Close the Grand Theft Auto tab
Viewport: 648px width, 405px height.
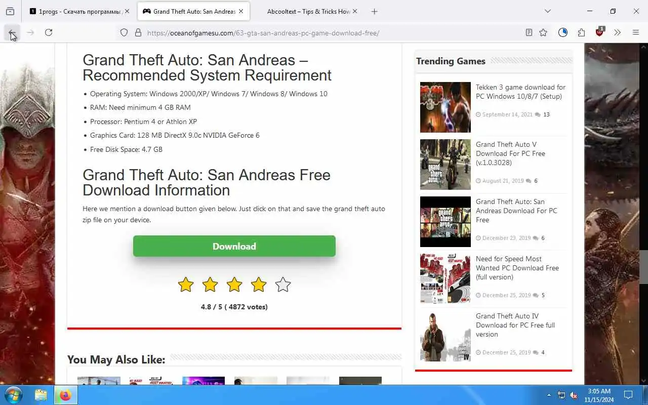[x=241, y=11]
